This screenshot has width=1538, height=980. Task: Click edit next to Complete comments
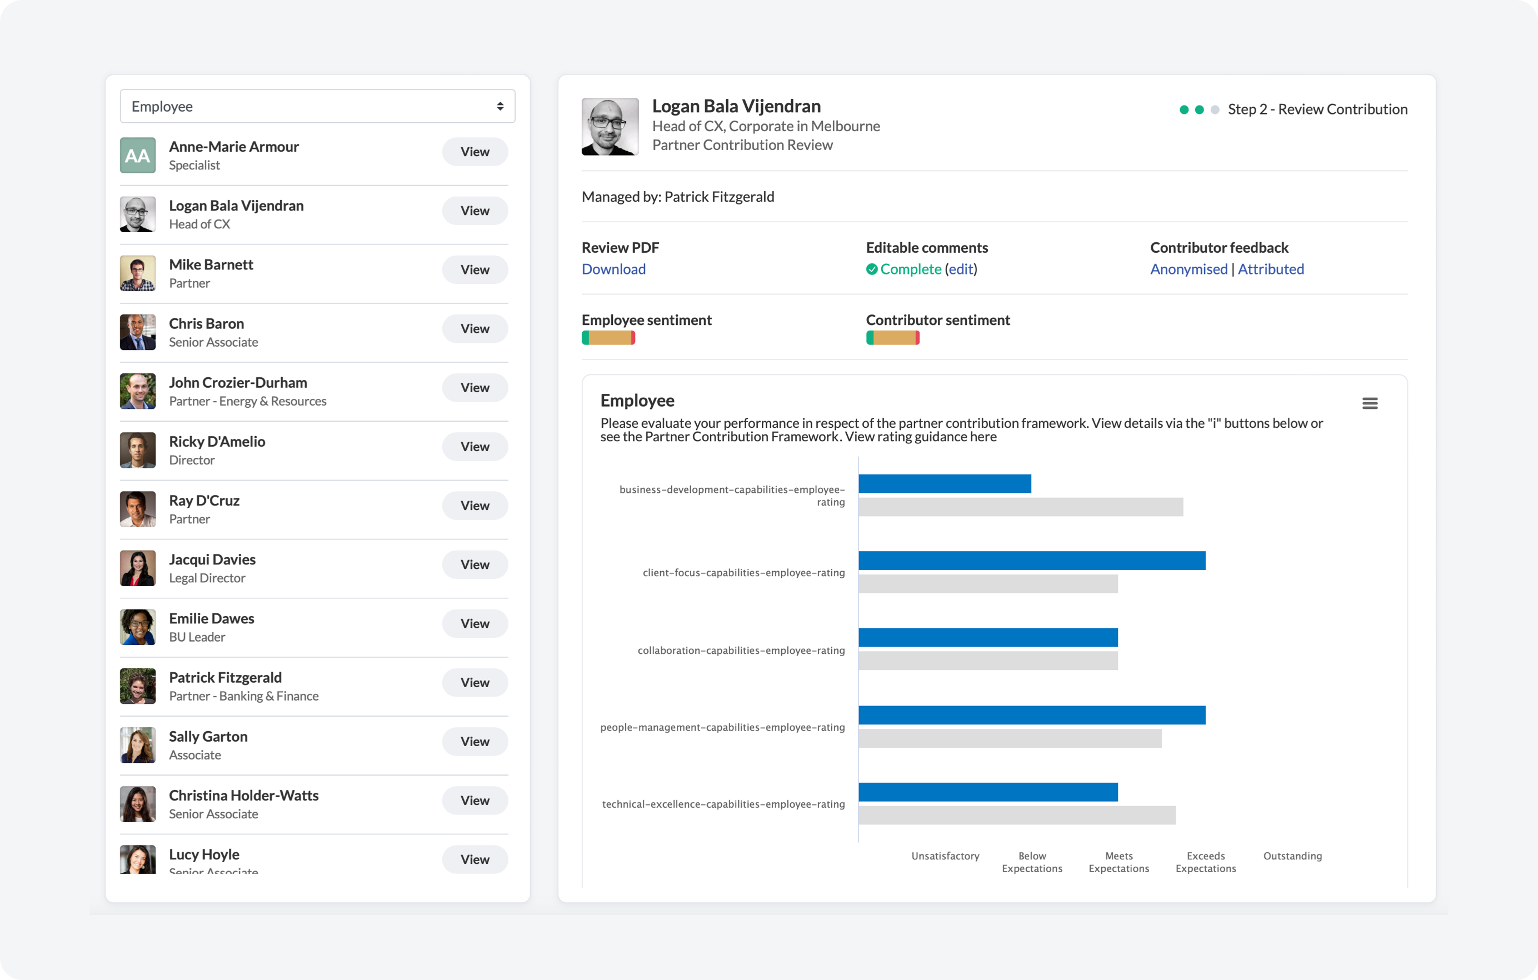(962, 269)
